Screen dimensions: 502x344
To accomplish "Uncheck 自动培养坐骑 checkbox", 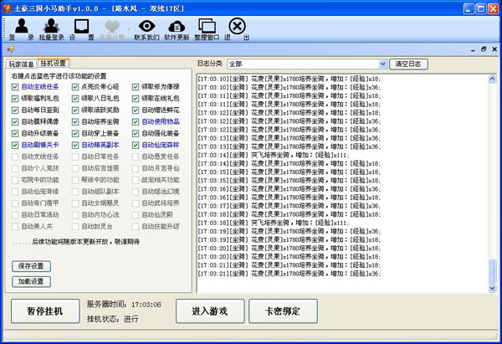I will (x=75, y=121).
